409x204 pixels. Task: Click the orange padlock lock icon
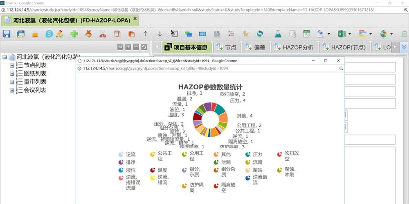click(x=35, y=34)
